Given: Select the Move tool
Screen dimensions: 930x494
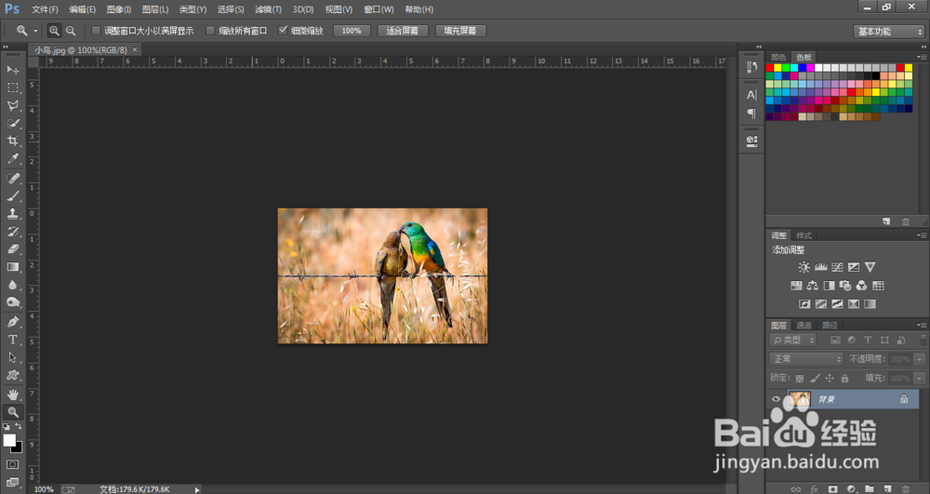Looking at the screenshot, I should click(12, 70).
